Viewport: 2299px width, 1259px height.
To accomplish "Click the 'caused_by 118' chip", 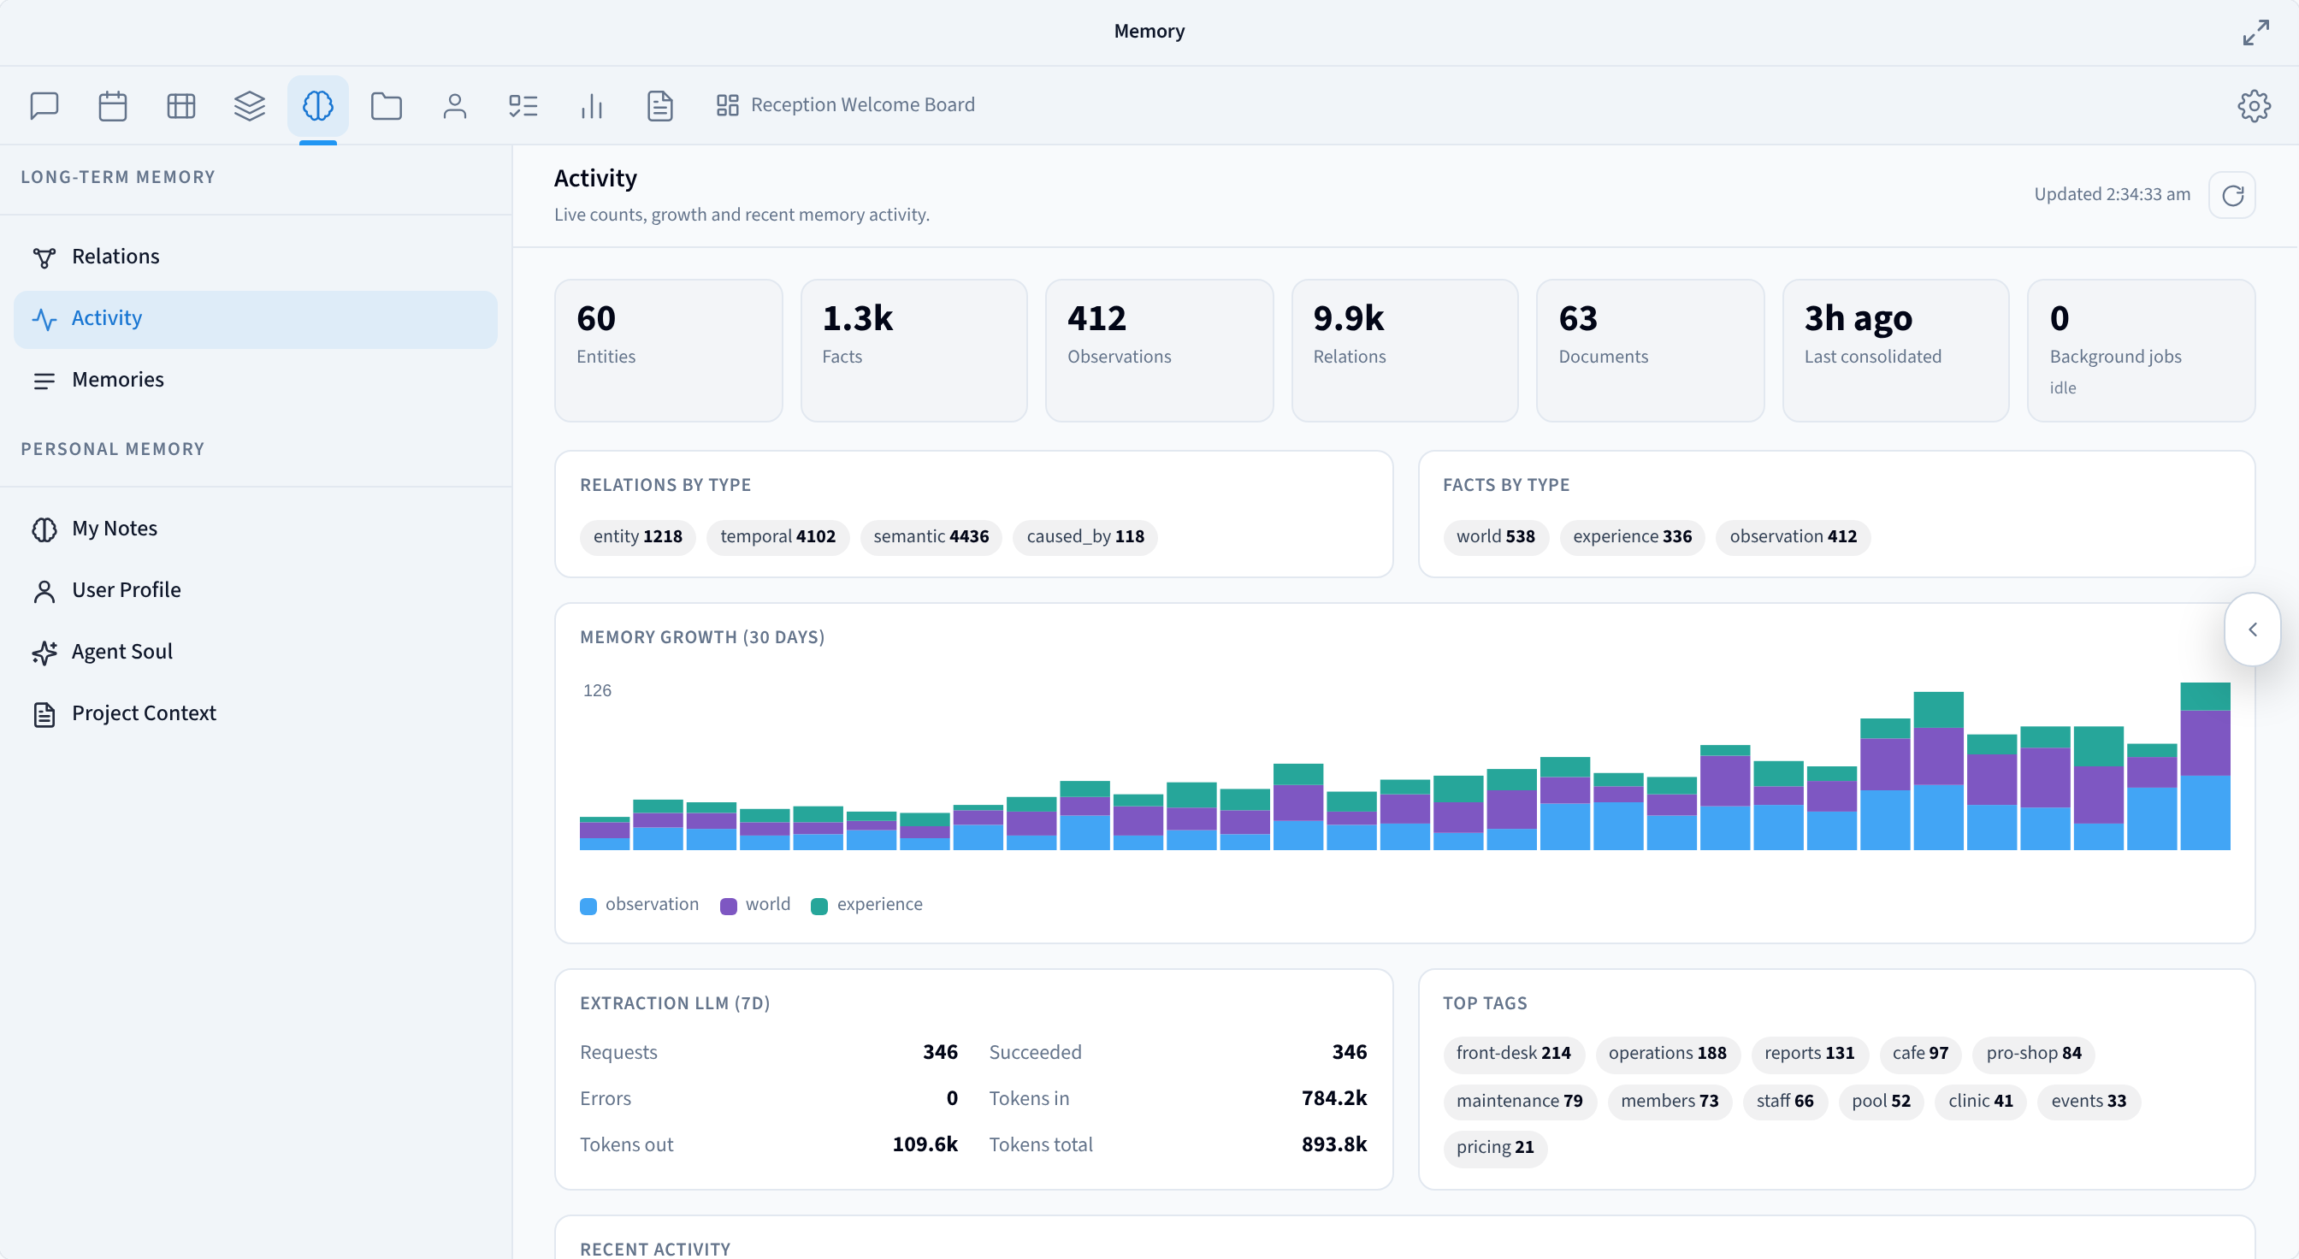I will pos(1085,536).
